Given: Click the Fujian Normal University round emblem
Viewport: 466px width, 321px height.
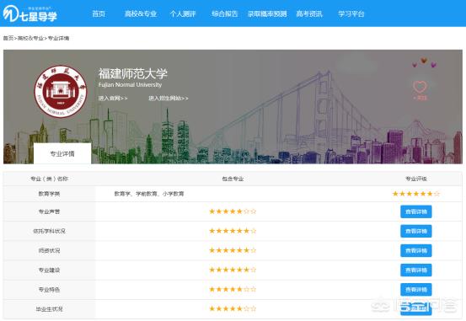Looking at the screenshot, I should click(x=61, y=91).
